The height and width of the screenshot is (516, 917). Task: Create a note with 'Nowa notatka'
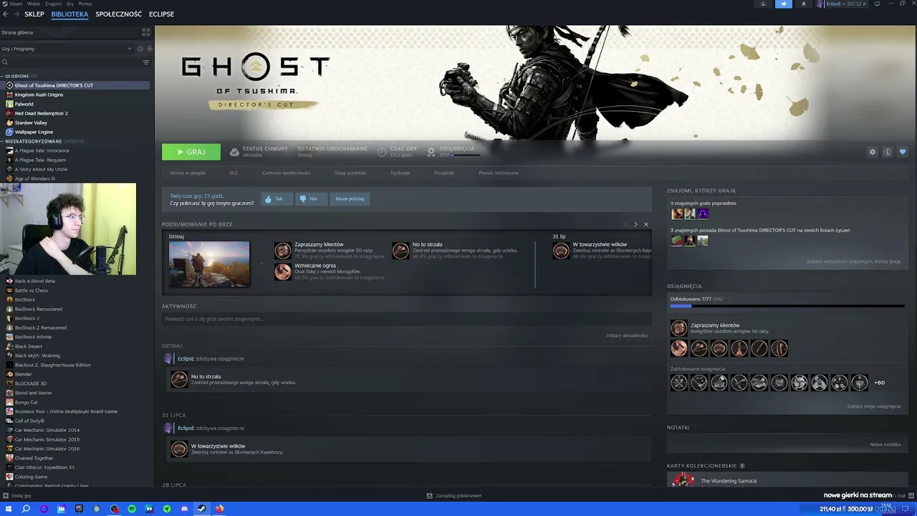tap(885, 444)
